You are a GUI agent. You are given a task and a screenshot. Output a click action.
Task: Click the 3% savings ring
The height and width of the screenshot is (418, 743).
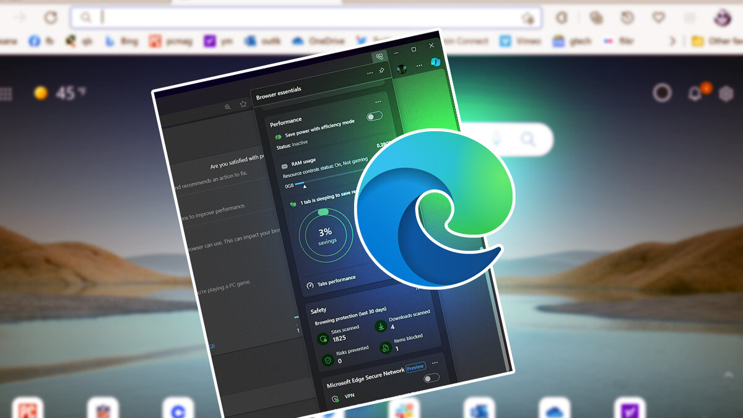coord(326,235)
